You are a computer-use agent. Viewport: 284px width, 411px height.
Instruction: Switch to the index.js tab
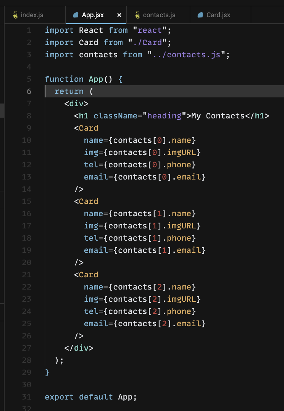click(x=35, y=15)
